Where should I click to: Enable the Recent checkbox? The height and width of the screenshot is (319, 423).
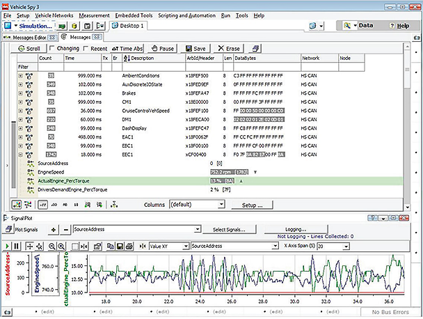pyautogui.click(x=86, y=49)
